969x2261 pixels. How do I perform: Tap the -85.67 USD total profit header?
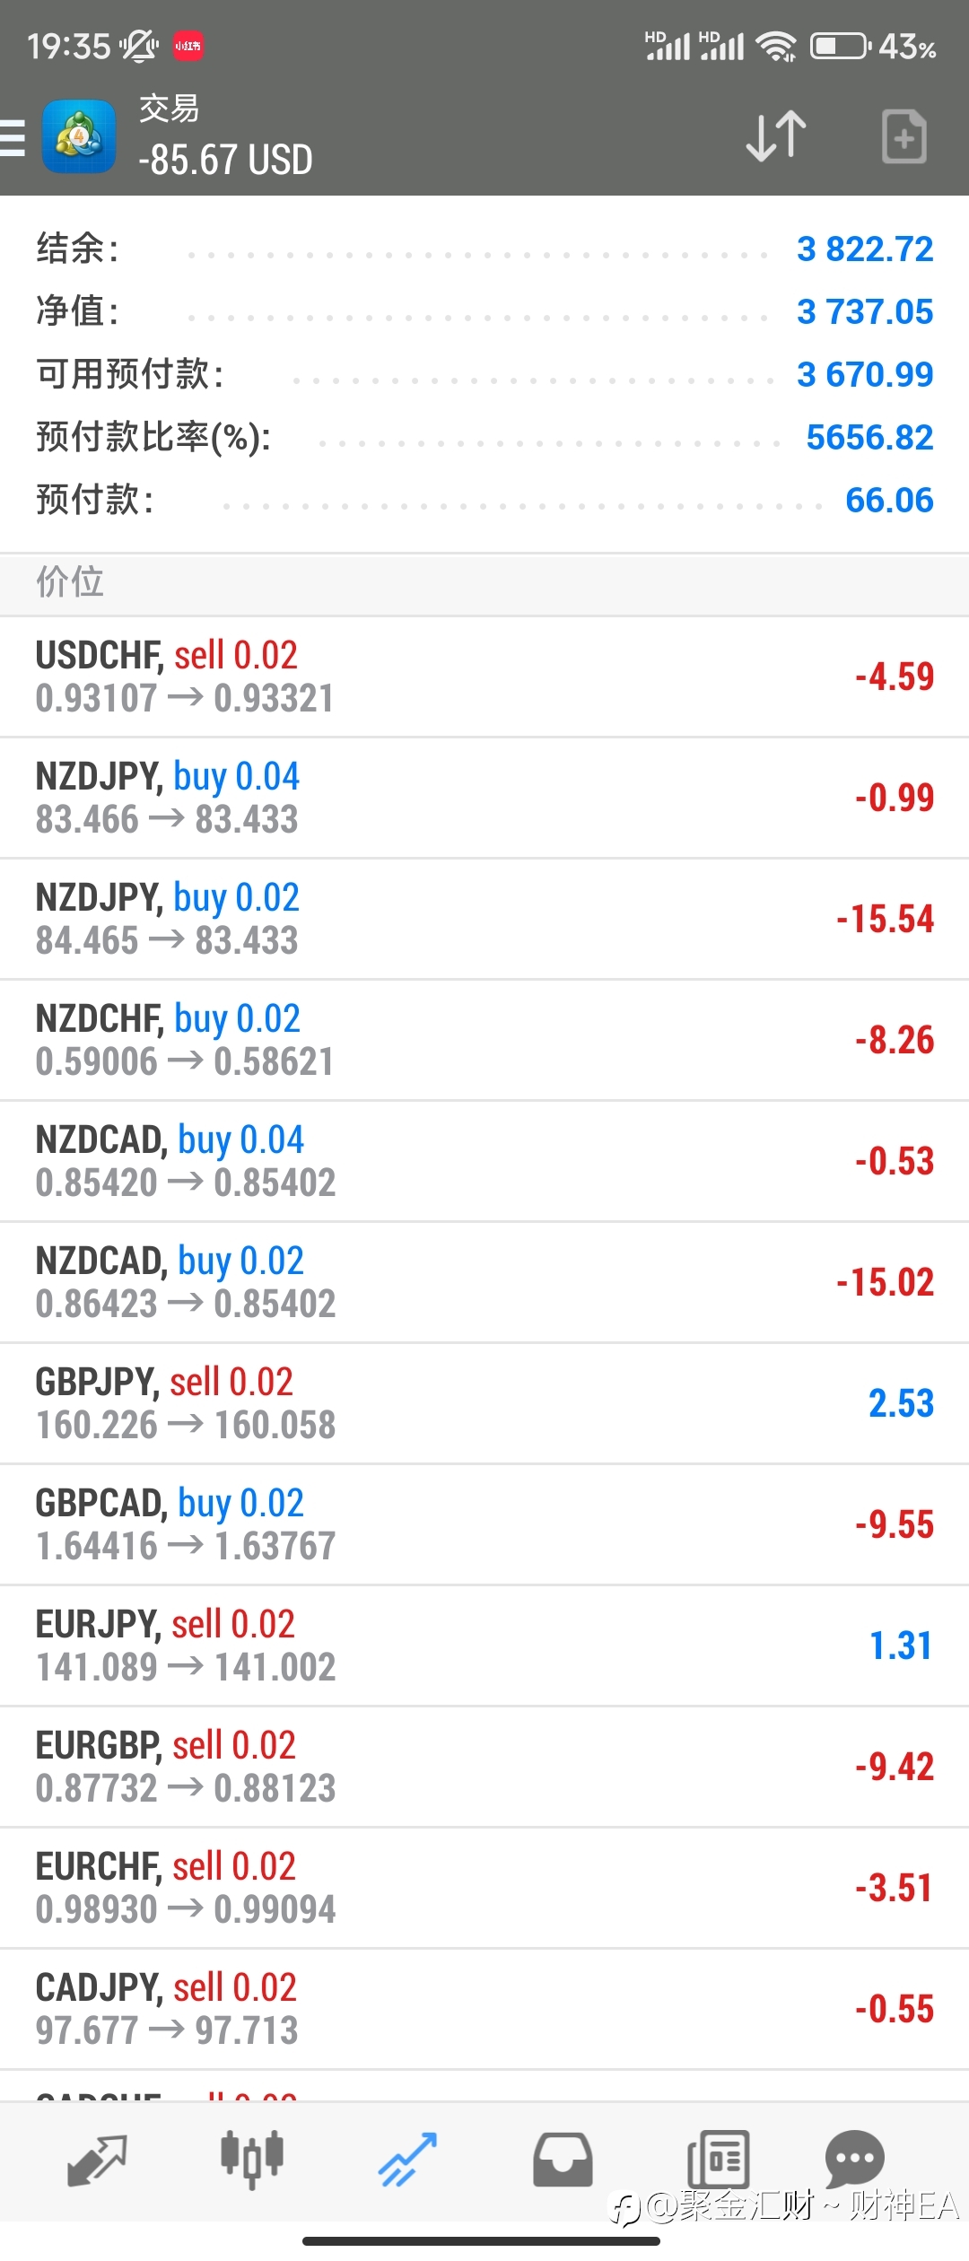[225, 160]
